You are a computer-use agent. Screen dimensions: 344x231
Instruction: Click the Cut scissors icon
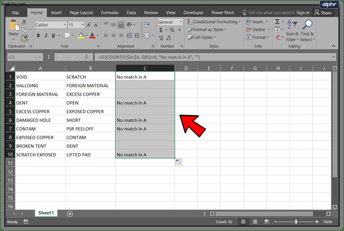(24, 22)
